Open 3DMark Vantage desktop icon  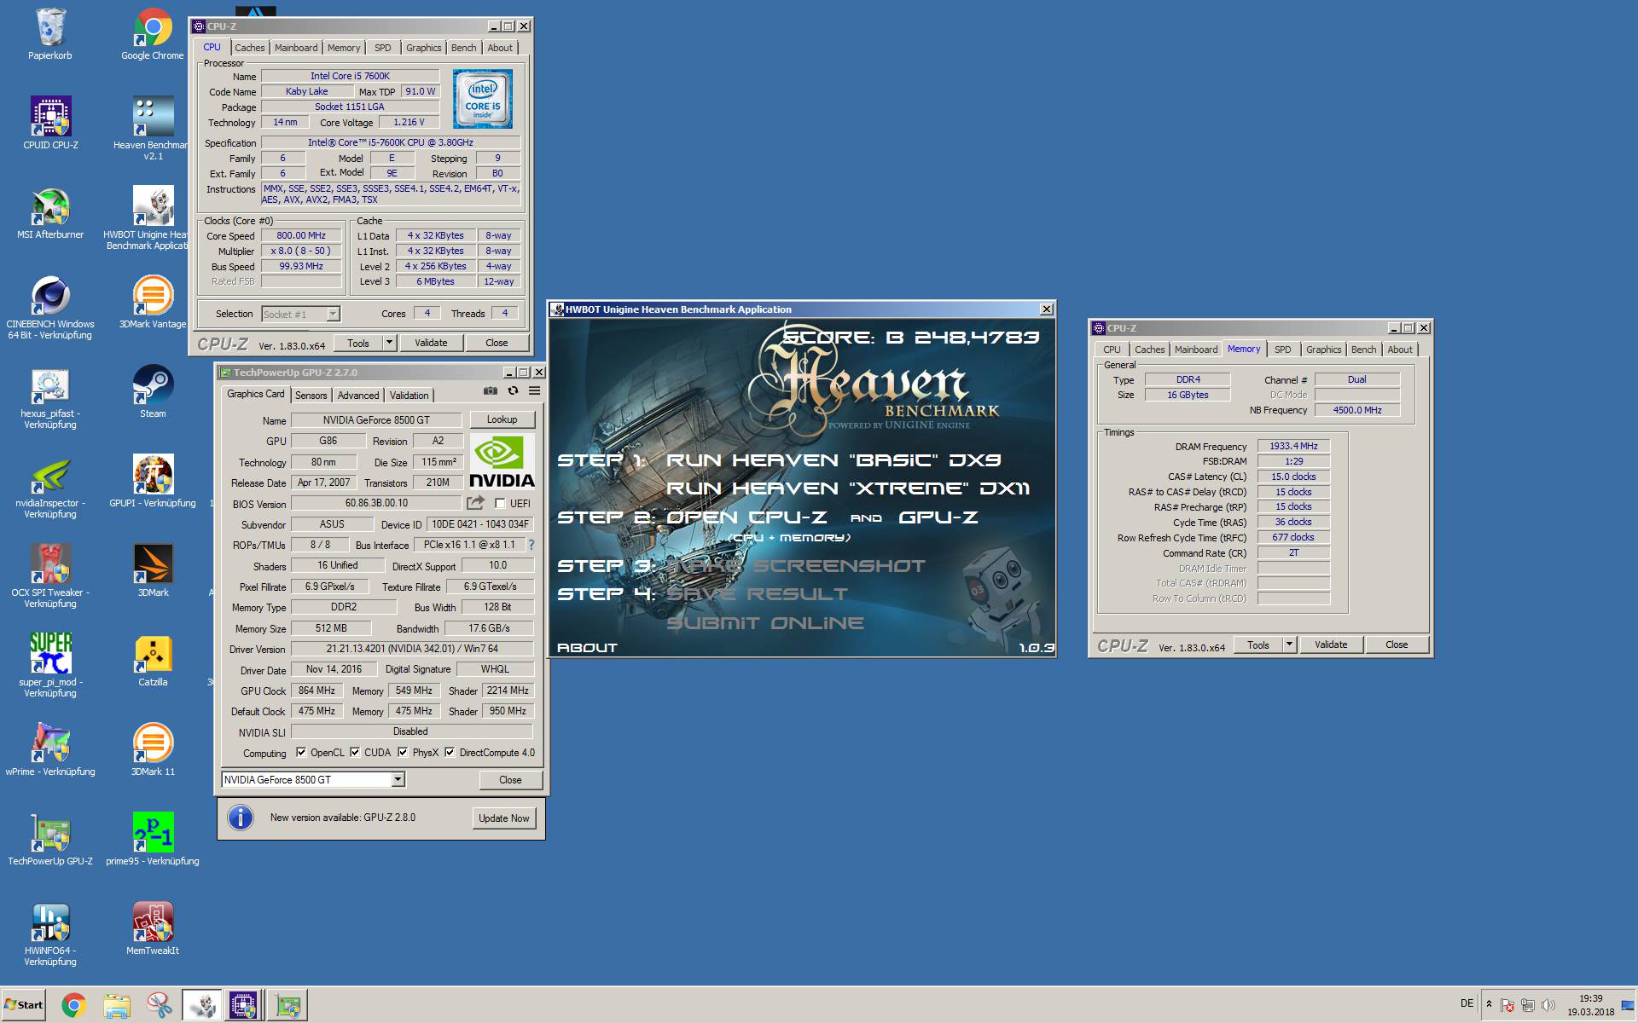[x=153, y=296]
